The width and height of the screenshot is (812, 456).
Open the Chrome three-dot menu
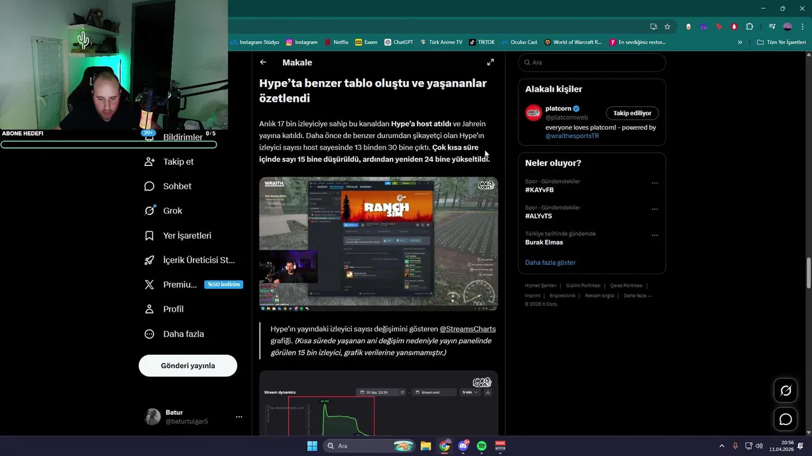point(802,27)
